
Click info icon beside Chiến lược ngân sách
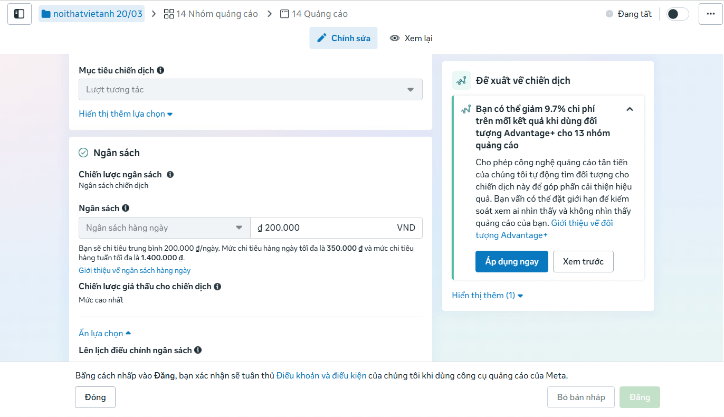(x=170, y=175)
